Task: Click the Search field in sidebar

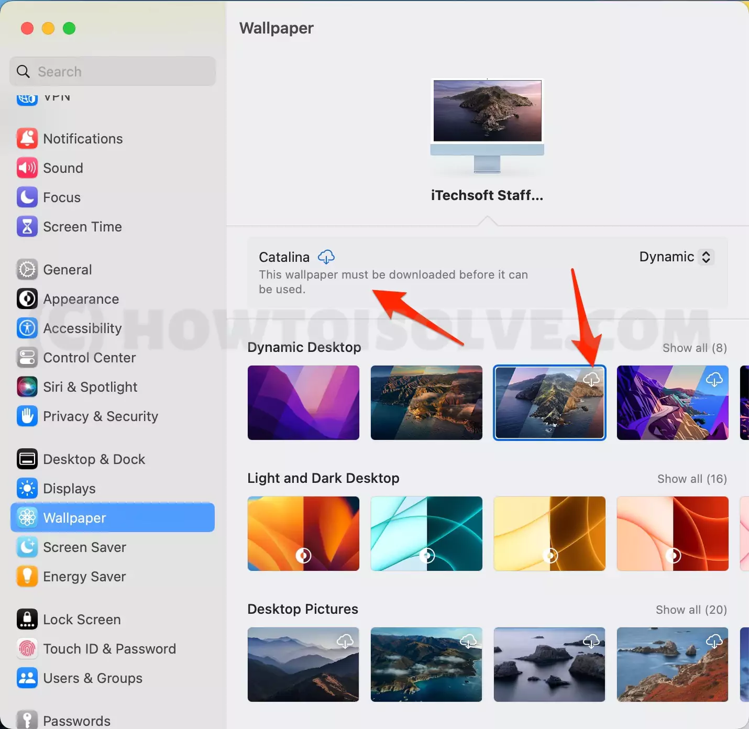Action: tap(113, 71)
